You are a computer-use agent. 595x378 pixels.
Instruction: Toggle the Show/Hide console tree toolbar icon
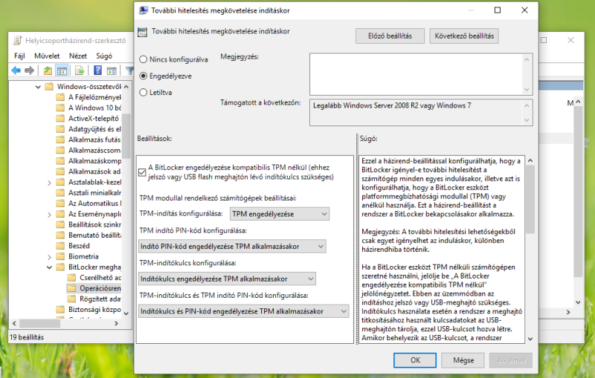(x=62, y=71)
